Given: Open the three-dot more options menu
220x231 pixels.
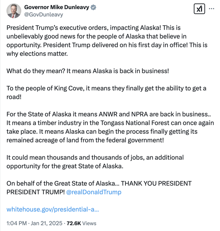Looking at the screenshot, I should pos(211,9).
